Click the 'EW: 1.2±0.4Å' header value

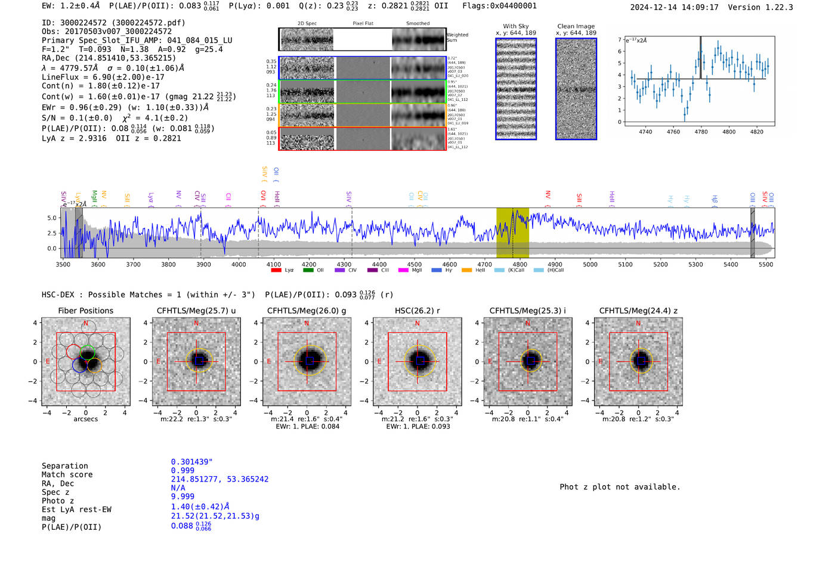tap(70, 6)
